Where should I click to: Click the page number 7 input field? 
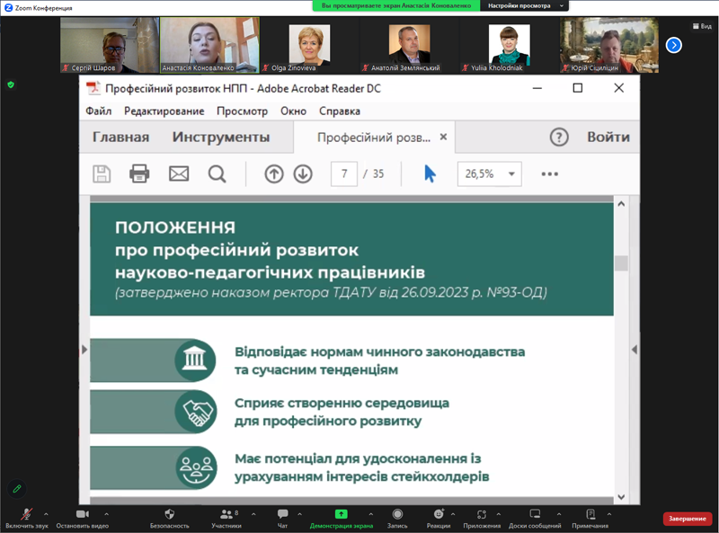click(x=344, y=174)
